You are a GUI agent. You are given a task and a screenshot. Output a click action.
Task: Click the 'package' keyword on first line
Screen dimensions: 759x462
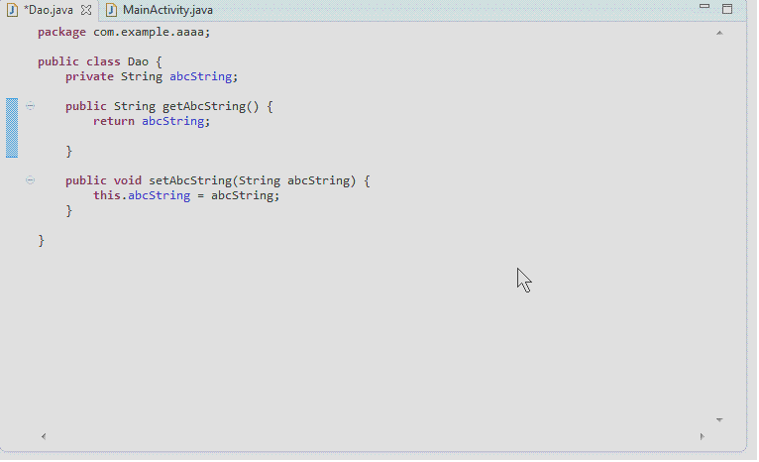pos(62,32)
